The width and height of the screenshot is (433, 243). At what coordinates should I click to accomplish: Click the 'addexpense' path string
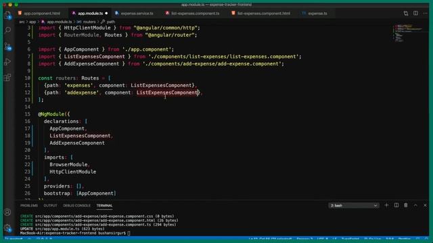(81, 92)
